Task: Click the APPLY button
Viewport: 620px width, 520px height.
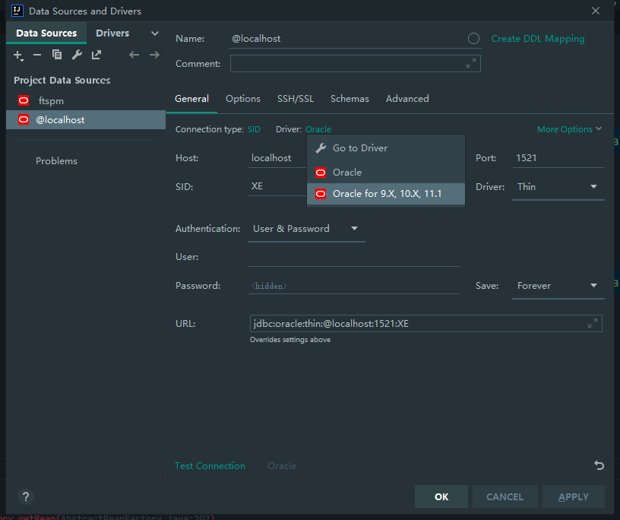Action: tap(574, 496)
